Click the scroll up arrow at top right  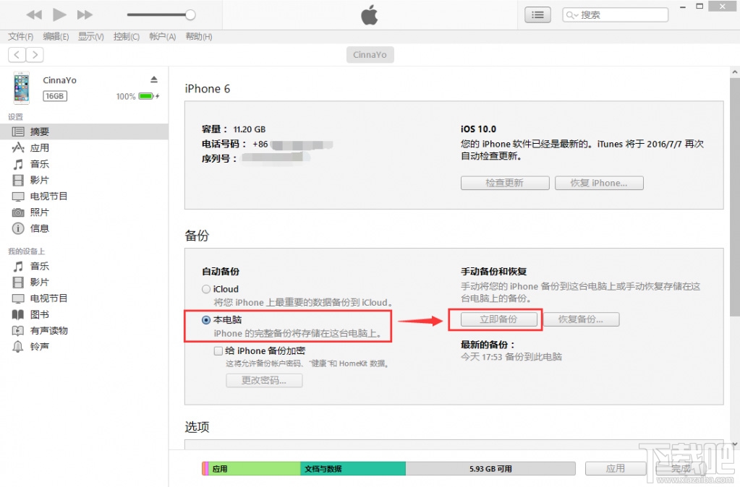(735, 72)
